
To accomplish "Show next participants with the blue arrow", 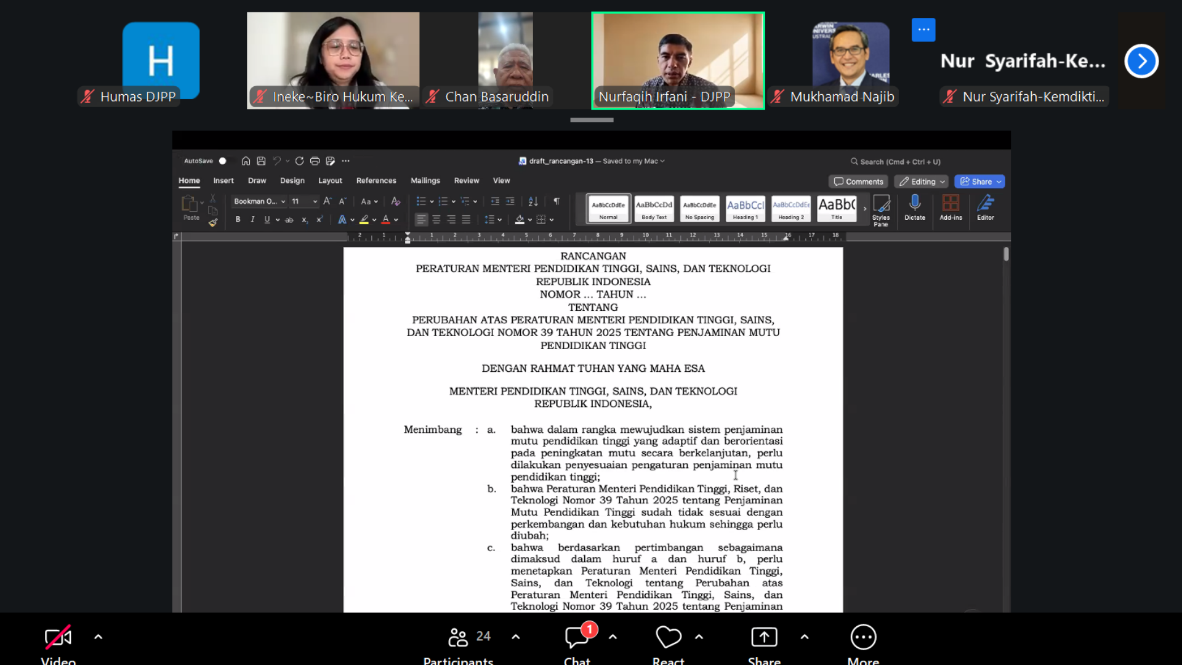I will coord(1141,61).
